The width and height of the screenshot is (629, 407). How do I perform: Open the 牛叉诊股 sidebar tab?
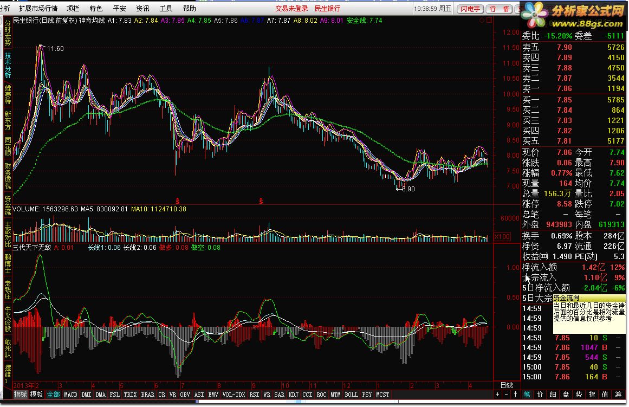pos(8,319)
